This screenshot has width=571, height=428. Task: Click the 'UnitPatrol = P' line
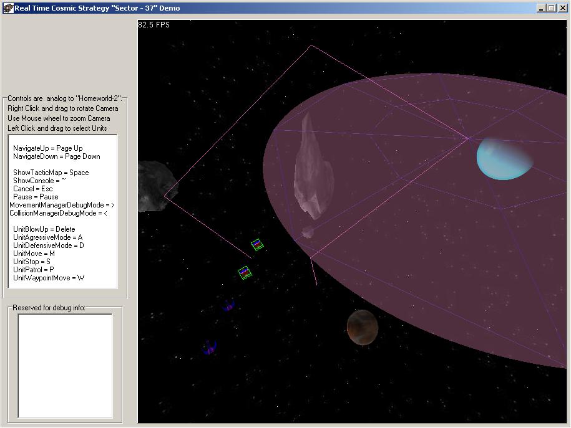pyautogui.click(x=34, y=270)
